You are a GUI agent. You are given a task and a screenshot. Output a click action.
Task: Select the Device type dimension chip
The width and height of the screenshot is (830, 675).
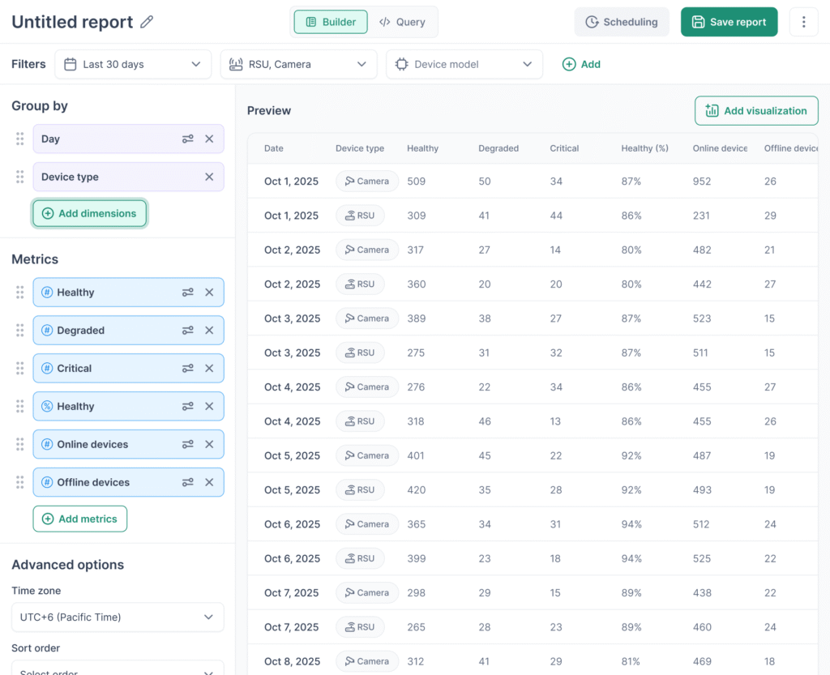[x=128, y=177]
